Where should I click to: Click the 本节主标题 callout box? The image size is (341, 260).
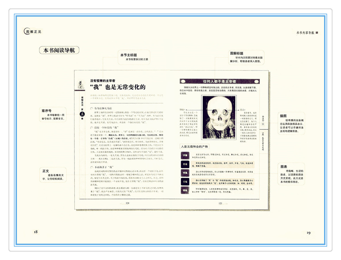click(x=134, y=57)
